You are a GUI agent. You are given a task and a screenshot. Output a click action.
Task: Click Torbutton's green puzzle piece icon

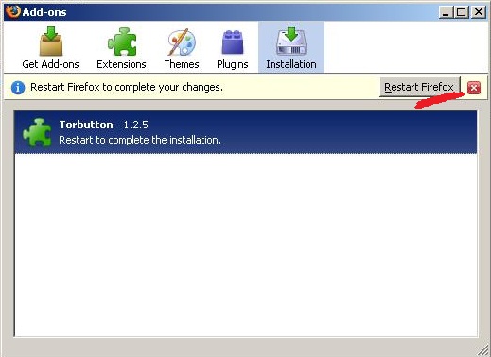pyautogui.click(x=37, y=132)
